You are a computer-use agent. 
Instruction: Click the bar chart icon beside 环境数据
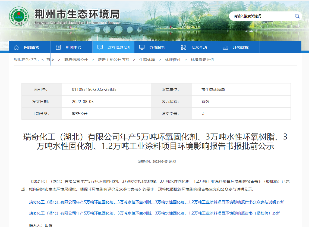225,47
